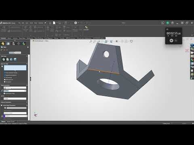Click in the Items To Fillet selection box
This screenshot has width=194, height=145.
click(15, 68)
